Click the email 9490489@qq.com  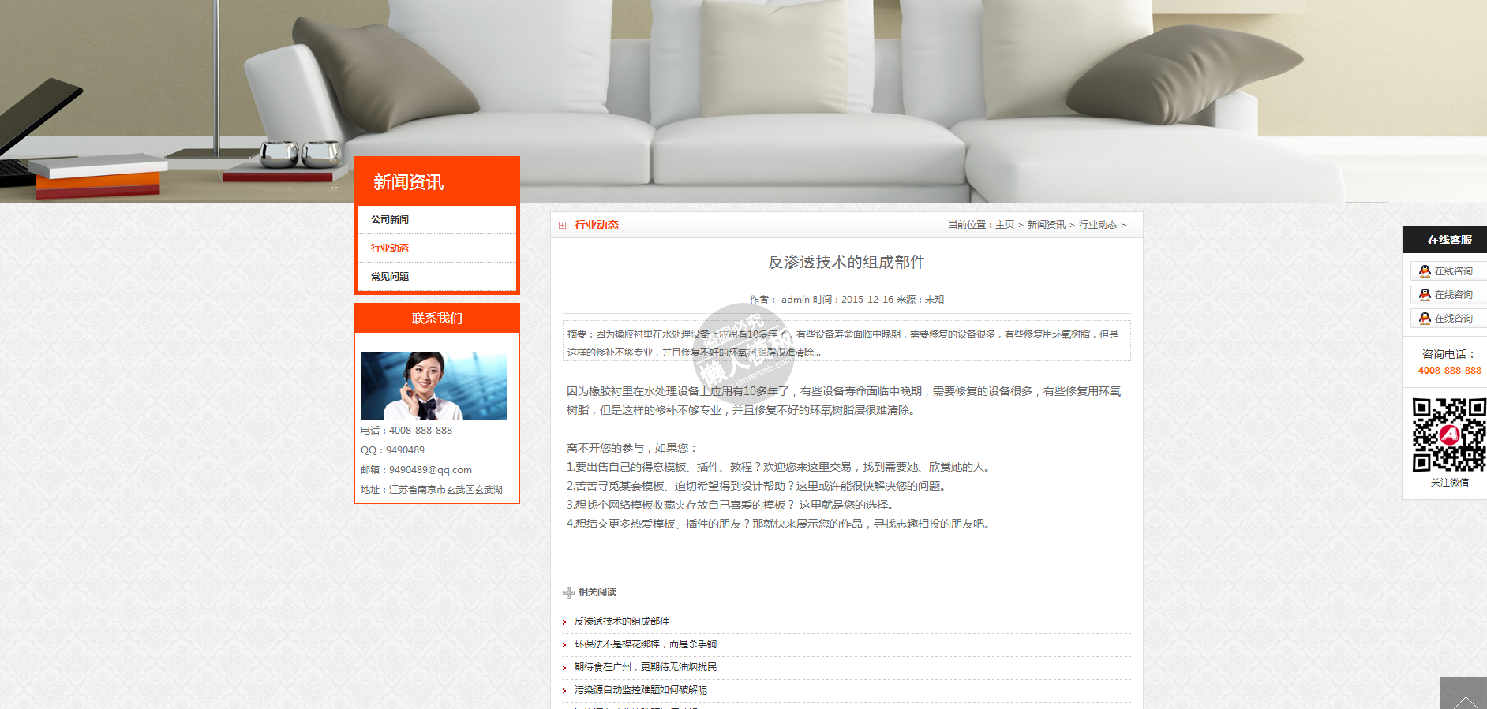[430, 470]
